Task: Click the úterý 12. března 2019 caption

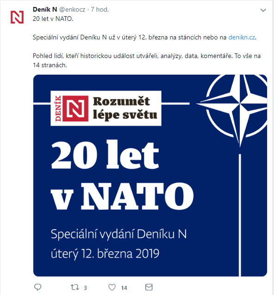Action: pos(105,254)
